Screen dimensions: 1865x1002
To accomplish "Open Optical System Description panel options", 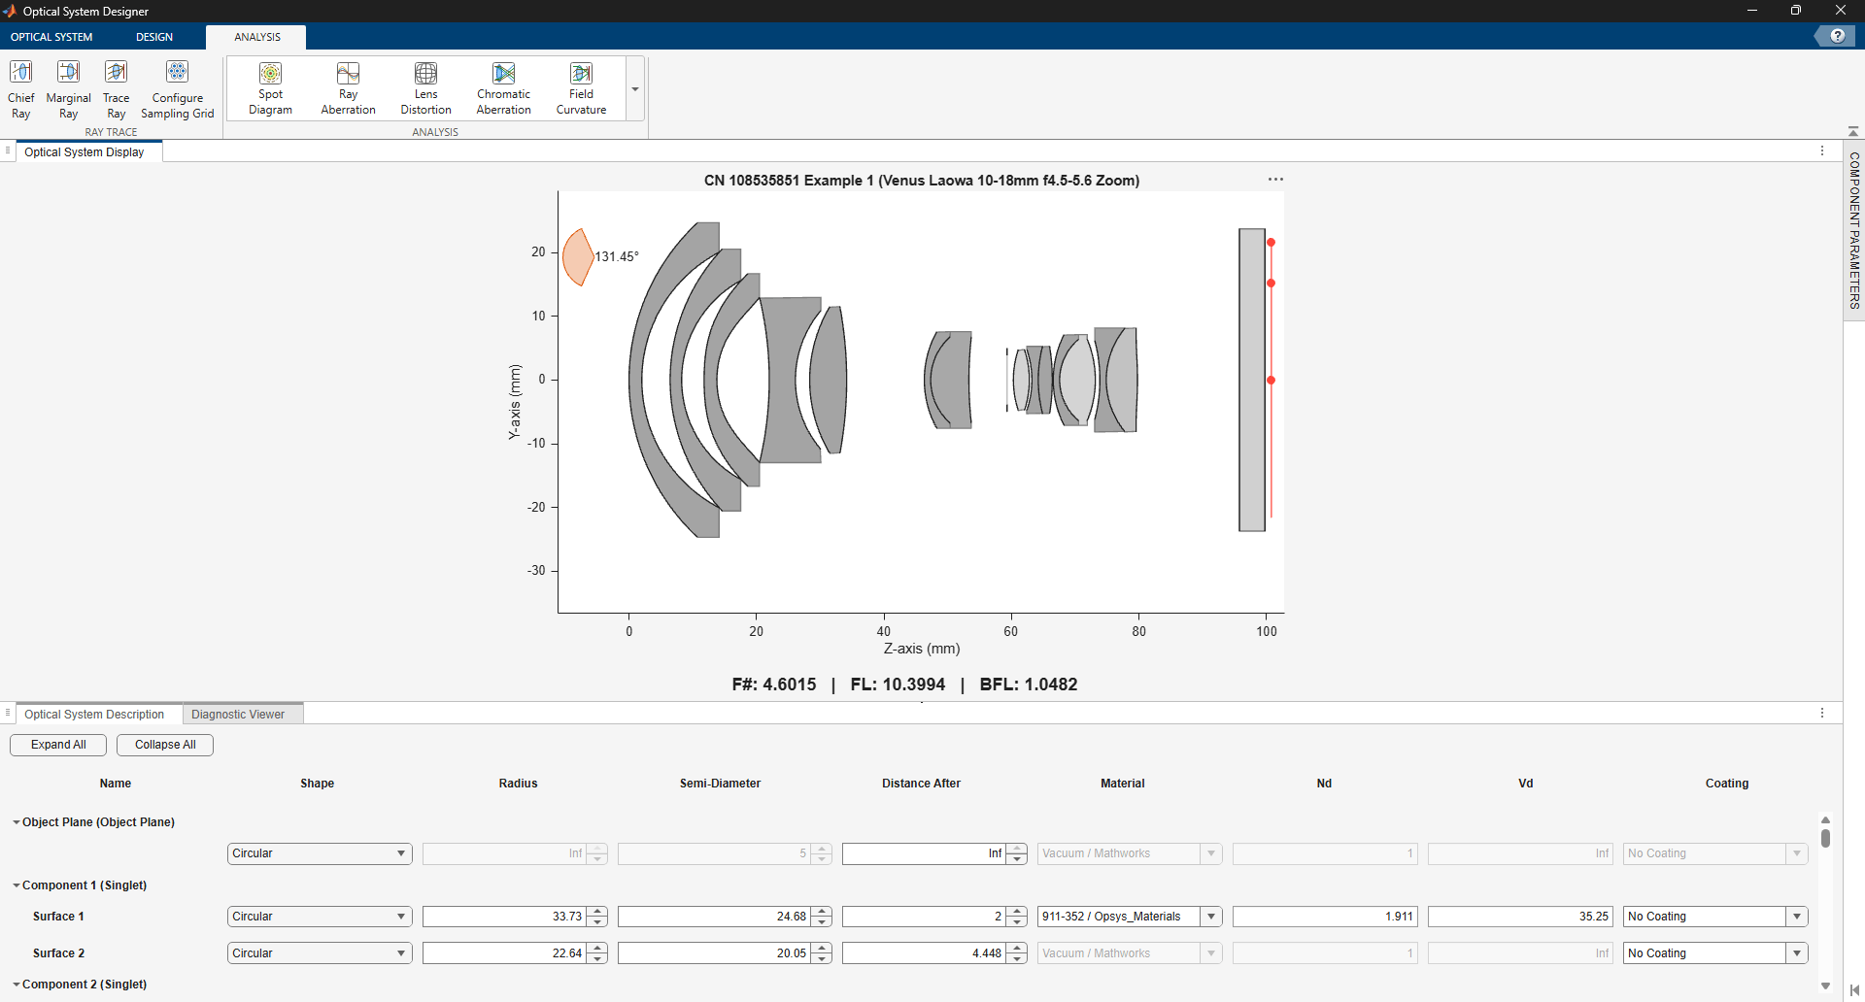I will (1822, 713).
